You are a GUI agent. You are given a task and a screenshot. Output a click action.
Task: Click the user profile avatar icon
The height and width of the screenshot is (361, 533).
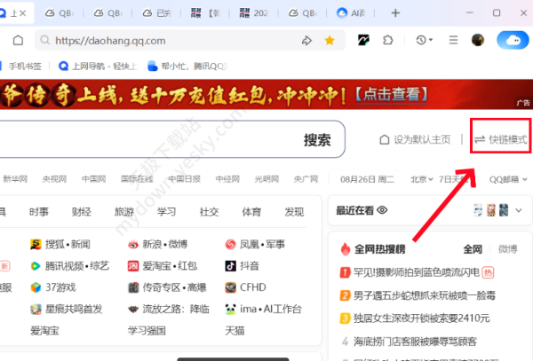pos(477,41)
